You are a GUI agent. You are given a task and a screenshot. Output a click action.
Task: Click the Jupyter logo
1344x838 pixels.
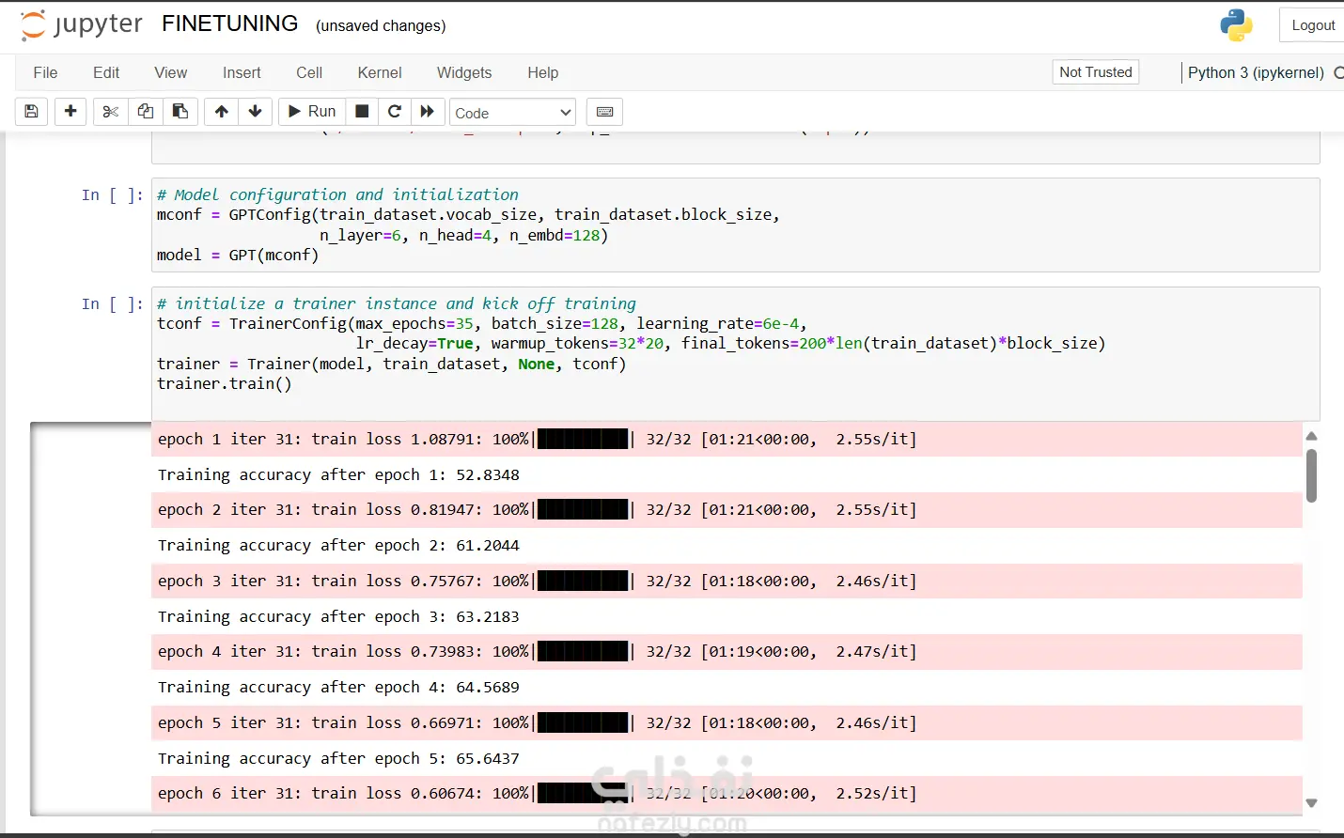[81, 25]
